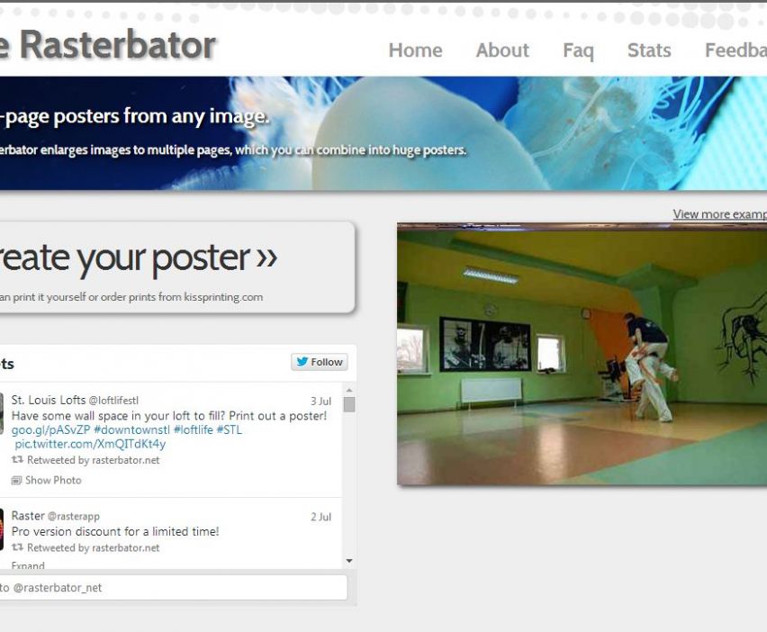Expand the Raster tweet

[x=28, y=565]
